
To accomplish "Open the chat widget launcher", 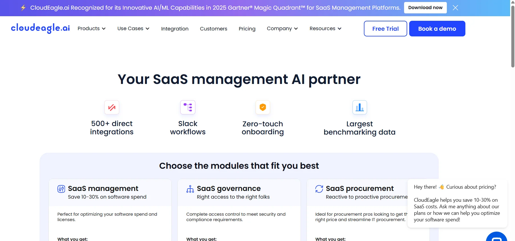I will [x=496, y=237].
